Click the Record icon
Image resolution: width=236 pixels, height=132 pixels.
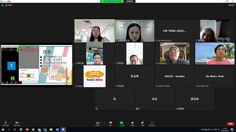pyautogui.click(x=132, y=123)
